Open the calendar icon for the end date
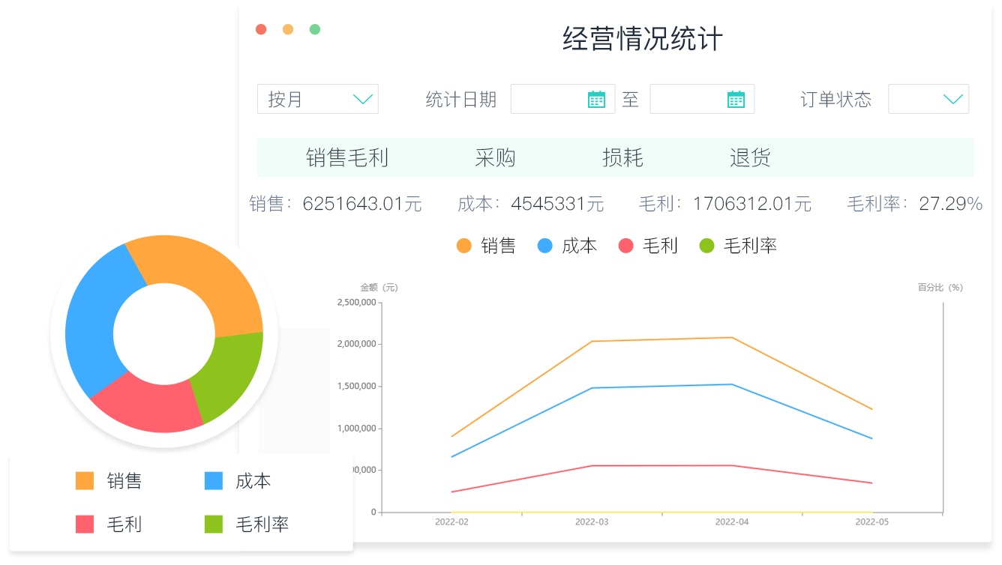Viewport: 1002px width, 565px height. tap(736, 98)
